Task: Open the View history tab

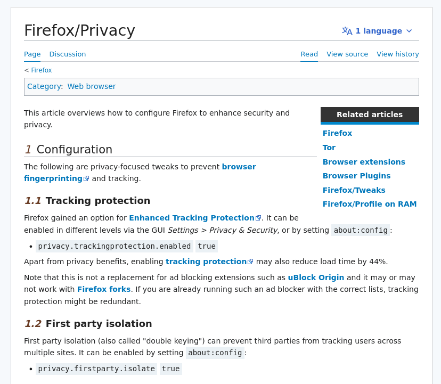Action: coord(398,54)
